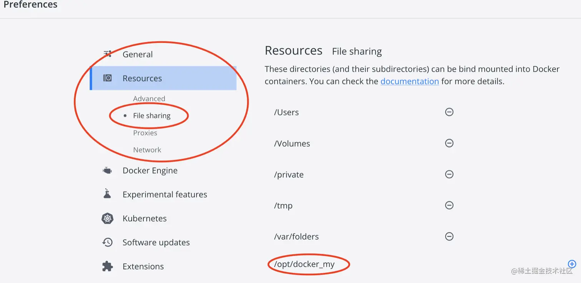This screenshot has width=581, height=283.
Task: Select the /Users directory entry
Action: (286, 112)
